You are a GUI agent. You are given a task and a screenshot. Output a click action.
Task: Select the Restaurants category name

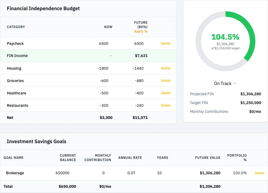[17, 105]
